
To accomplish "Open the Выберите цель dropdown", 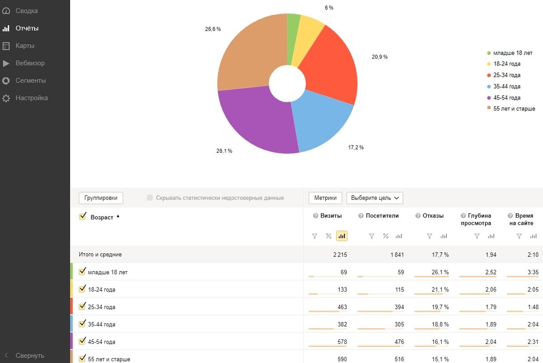I will (375, 198).
